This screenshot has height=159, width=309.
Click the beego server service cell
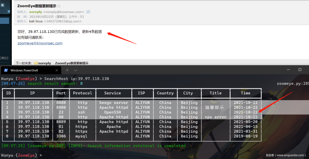point(114,103)
